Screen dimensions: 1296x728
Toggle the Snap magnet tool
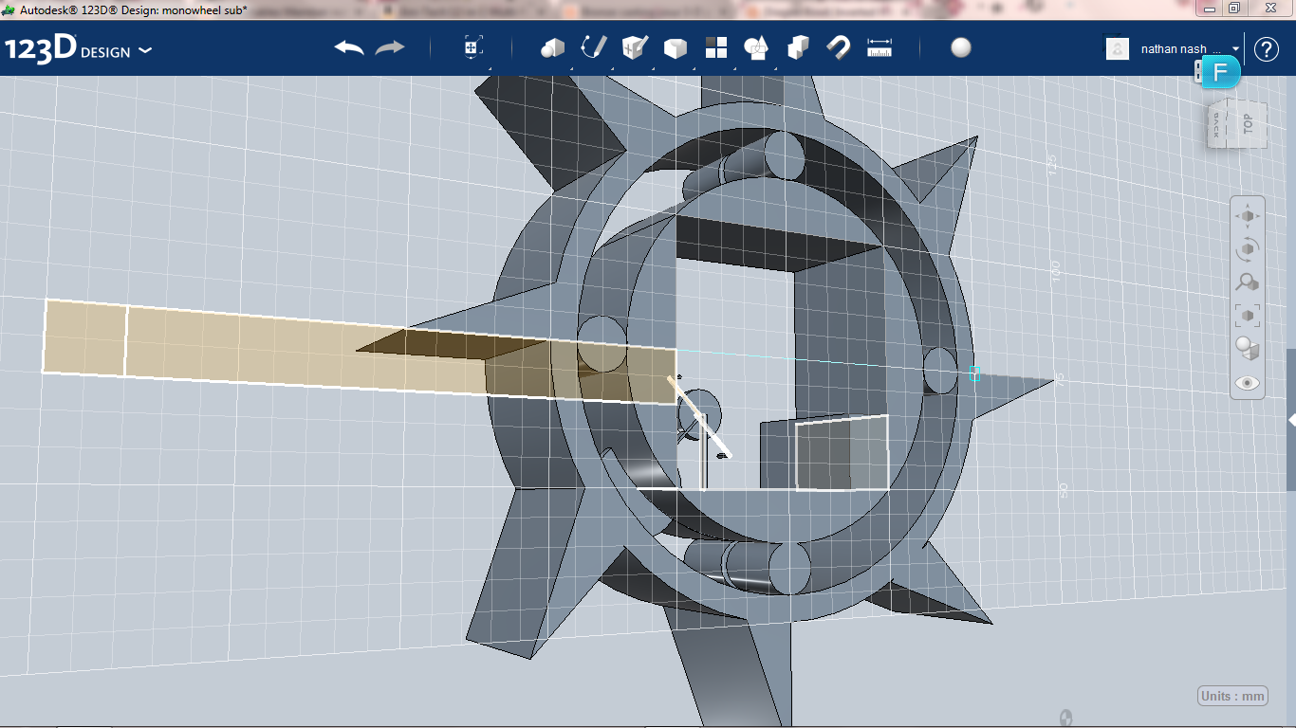pos(839,47)
